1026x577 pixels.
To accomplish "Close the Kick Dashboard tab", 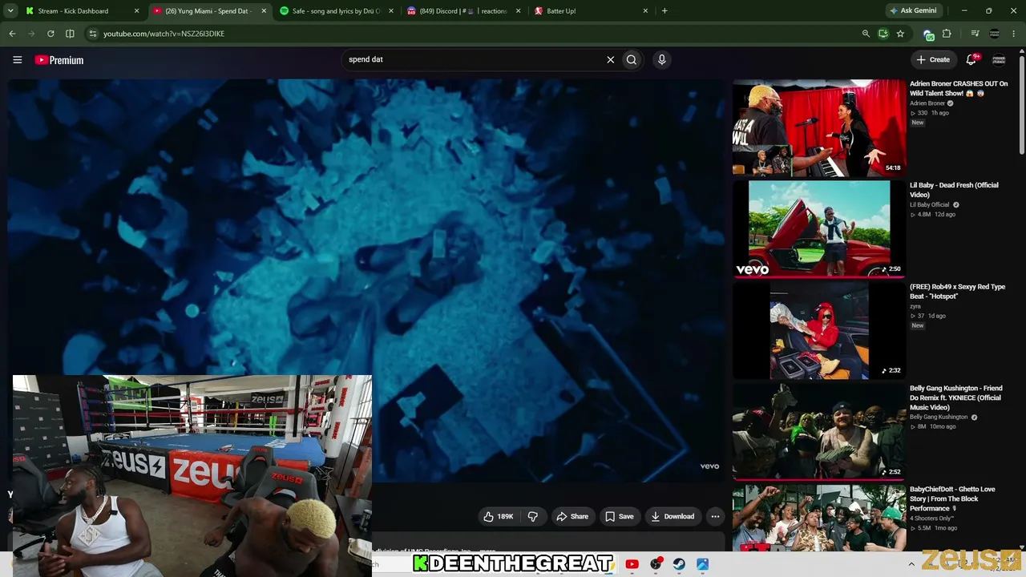I will tap(136, 11).
